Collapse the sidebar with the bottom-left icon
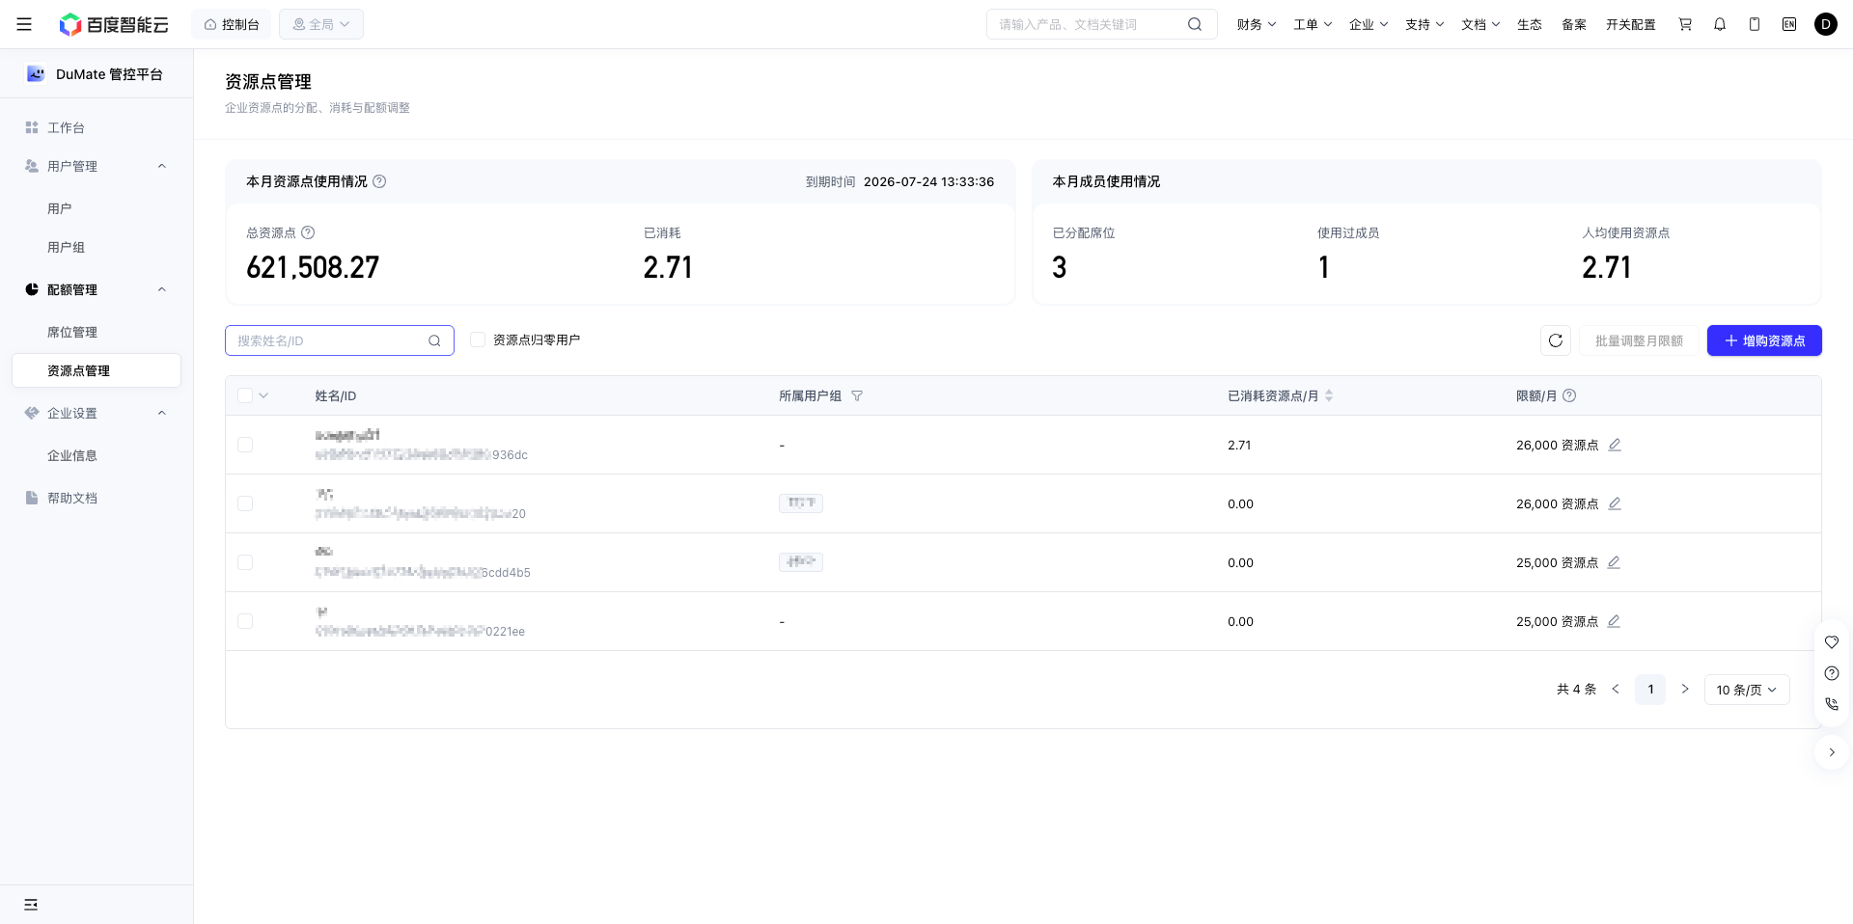Screen dimensions: 1853x924 [x=31, y=905]
